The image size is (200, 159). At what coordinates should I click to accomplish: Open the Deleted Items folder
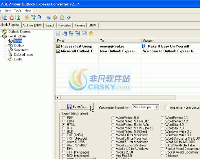click(23, 55)
